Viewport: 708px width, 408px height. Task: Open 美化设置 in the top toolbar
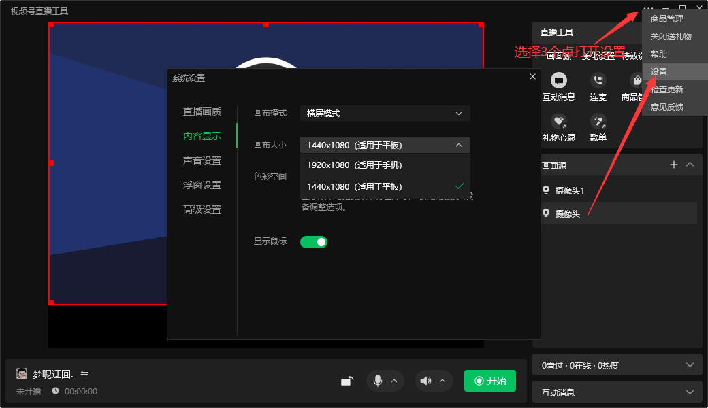click(x=598, y=56)
